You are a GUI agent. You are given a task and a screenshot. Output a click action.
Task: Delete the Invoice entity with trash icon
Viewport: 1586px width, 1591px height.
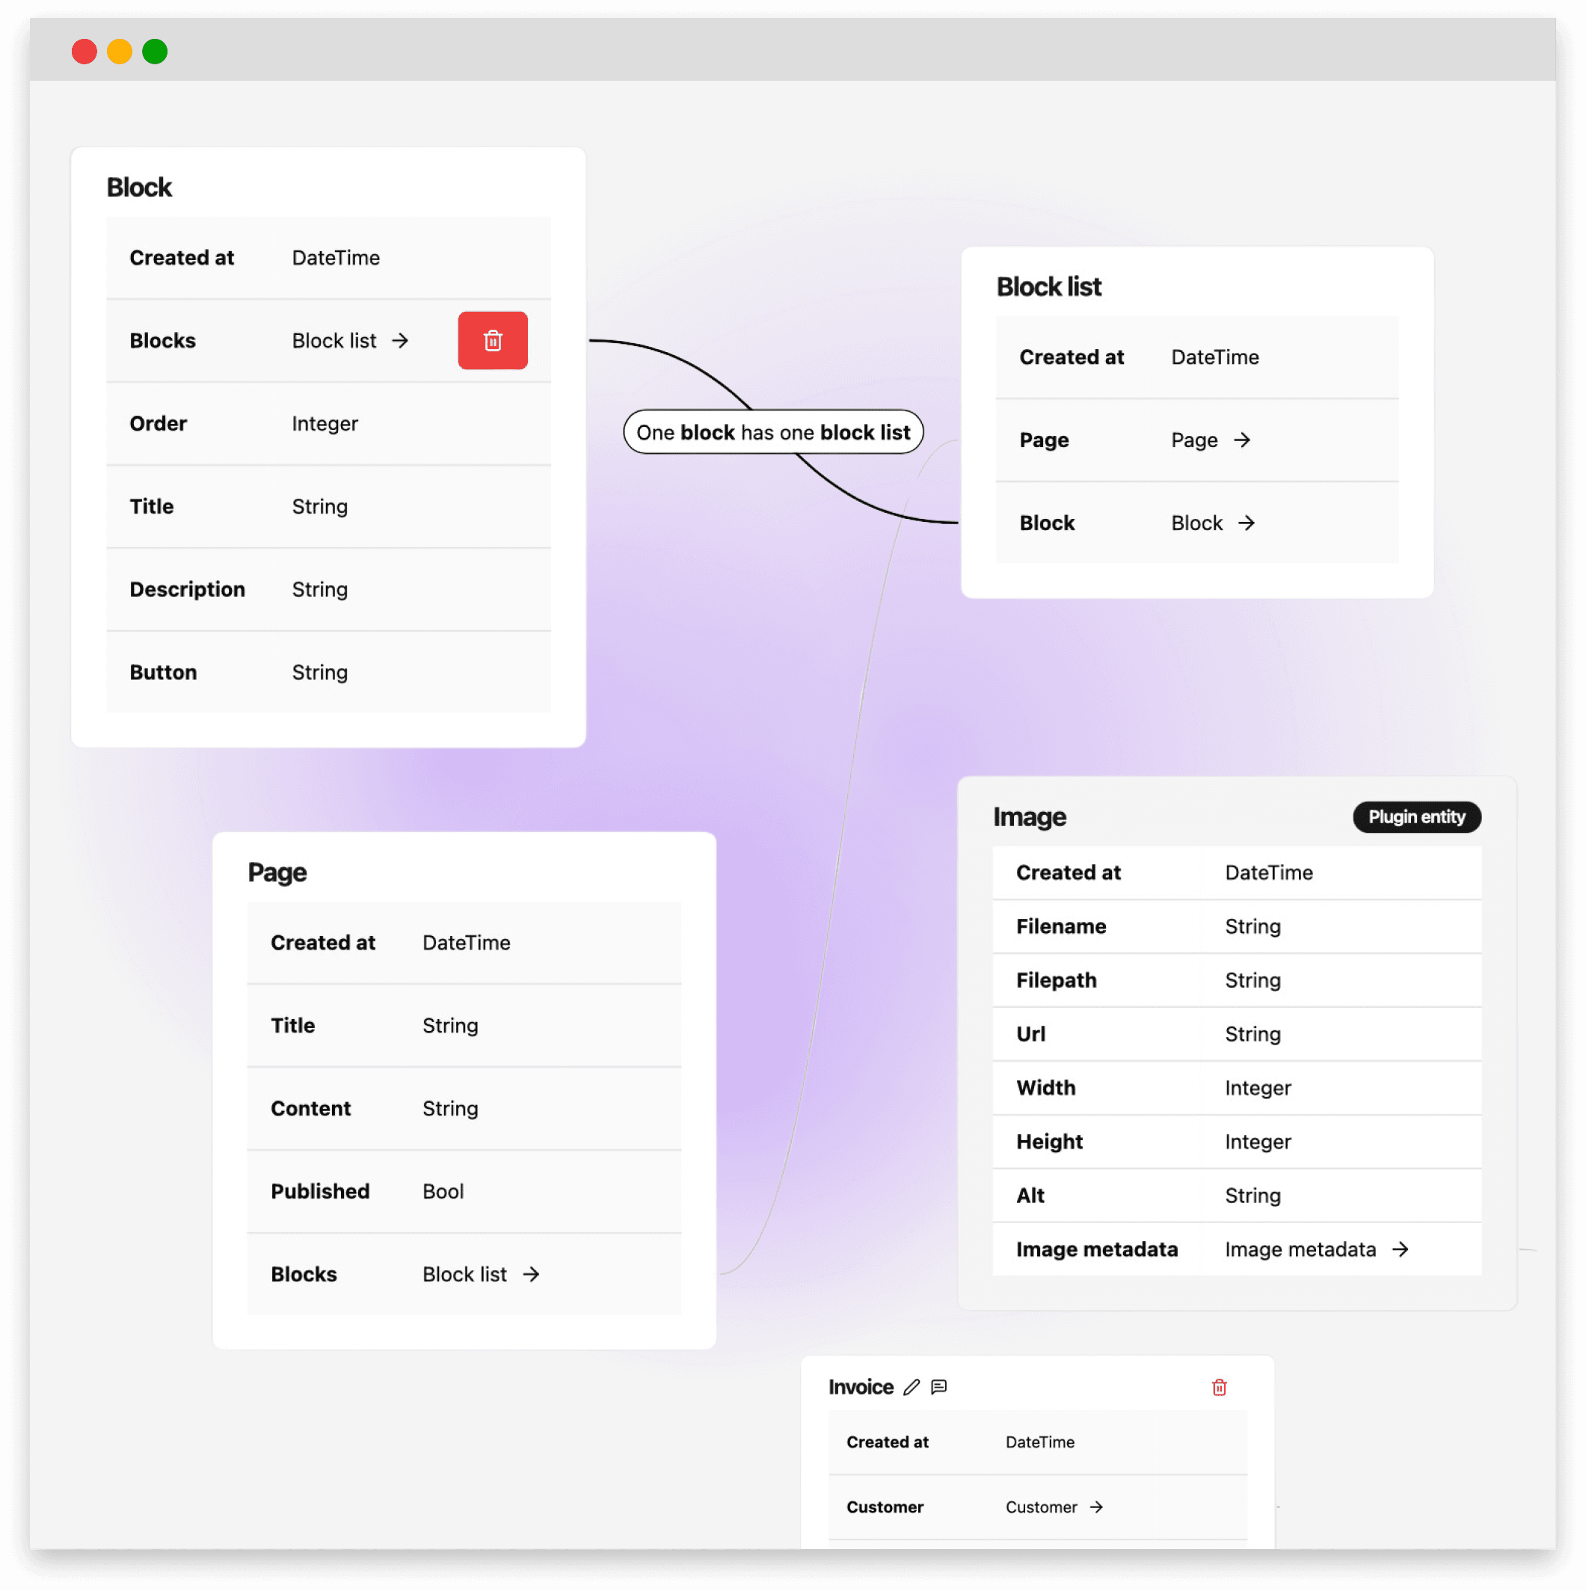(x=1220, y=1388)
